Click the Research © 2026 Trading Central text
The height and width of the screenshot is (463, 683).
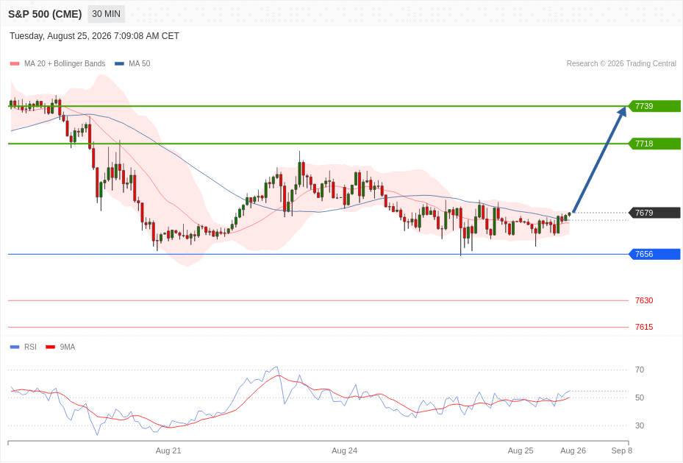(x=621, y=63)
